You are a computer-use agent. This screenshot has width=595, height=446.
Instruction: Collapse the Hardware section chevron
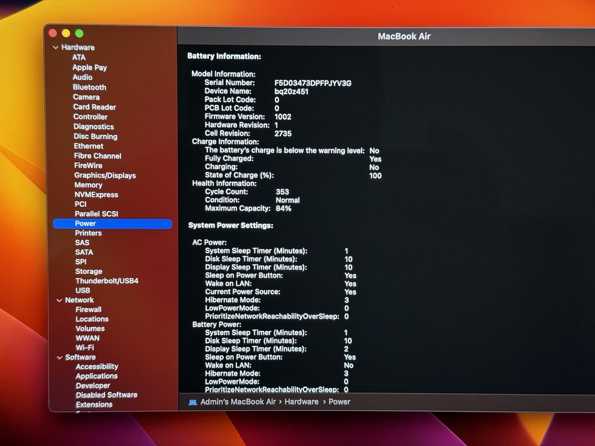56,47
